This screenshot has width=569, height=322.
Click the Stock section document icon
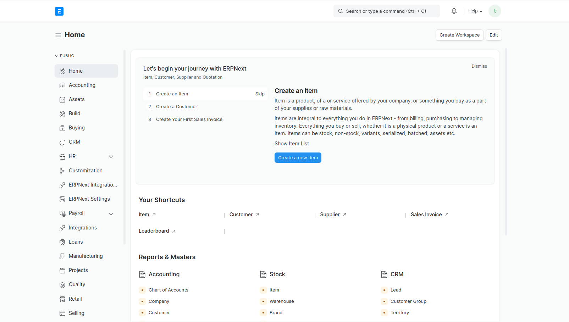pyautogui.click(x=263, y=274)
